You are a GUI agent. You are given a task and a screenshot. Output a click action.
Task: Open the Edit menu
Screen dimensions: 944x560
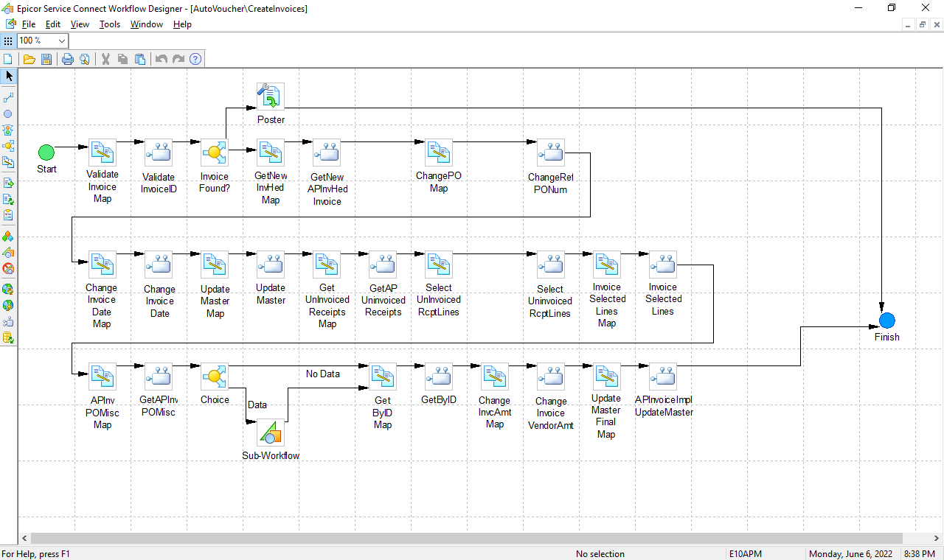[53, 24]
